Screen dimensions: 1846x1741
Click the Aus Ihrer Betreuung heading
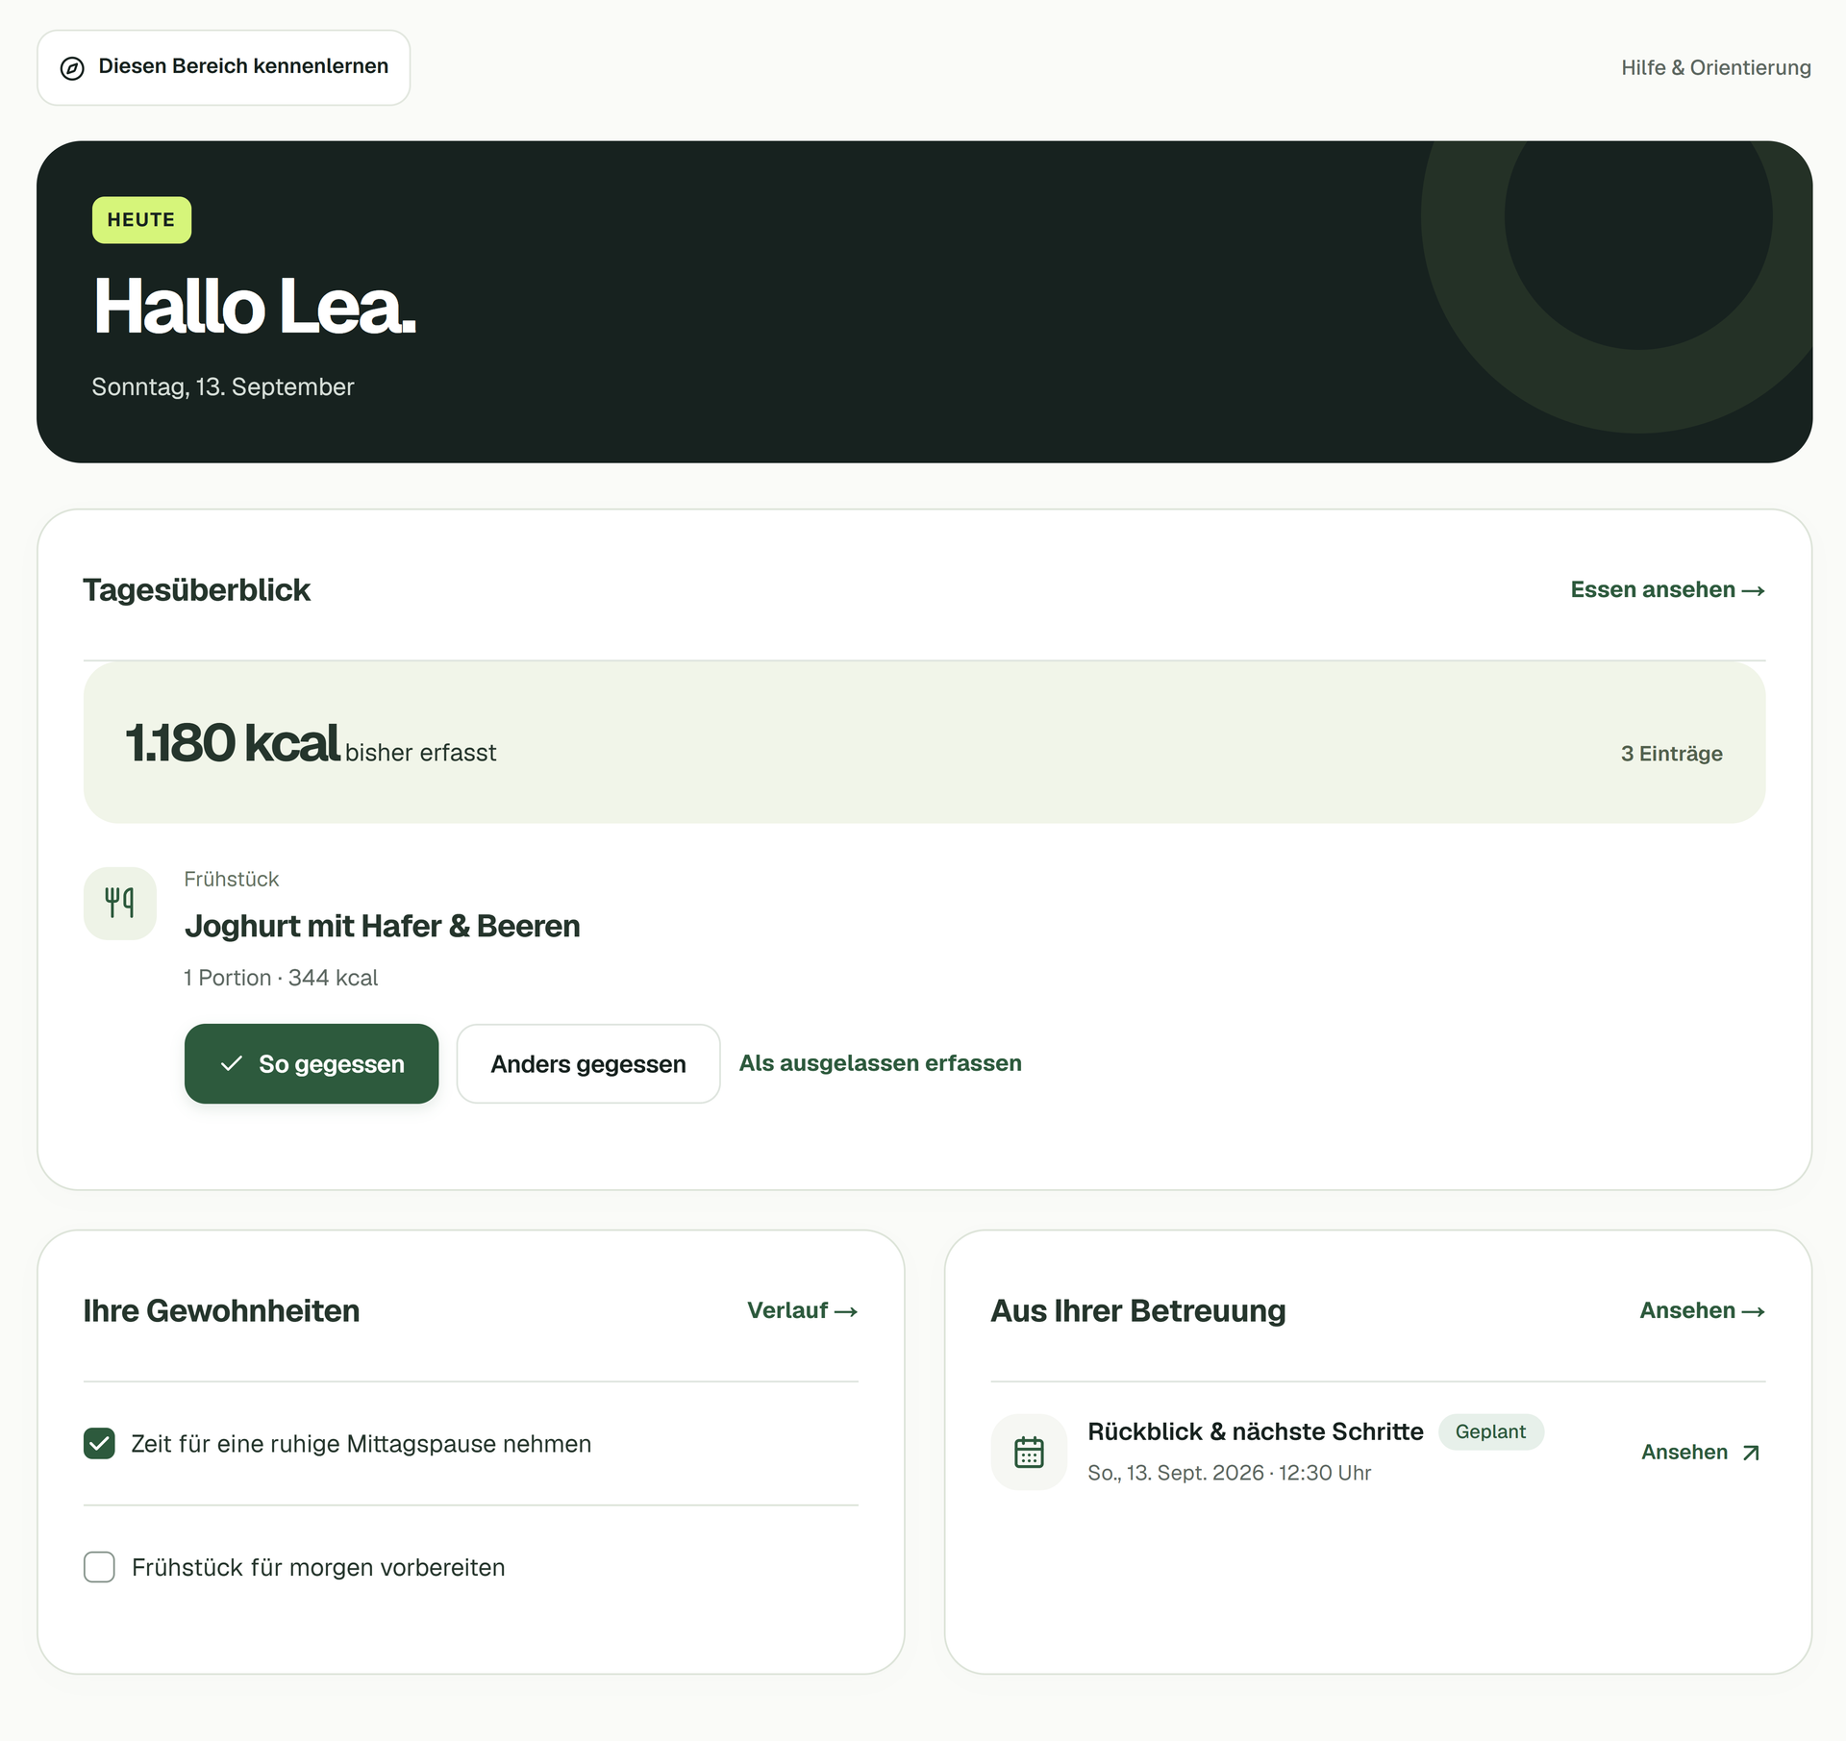1137,1310
